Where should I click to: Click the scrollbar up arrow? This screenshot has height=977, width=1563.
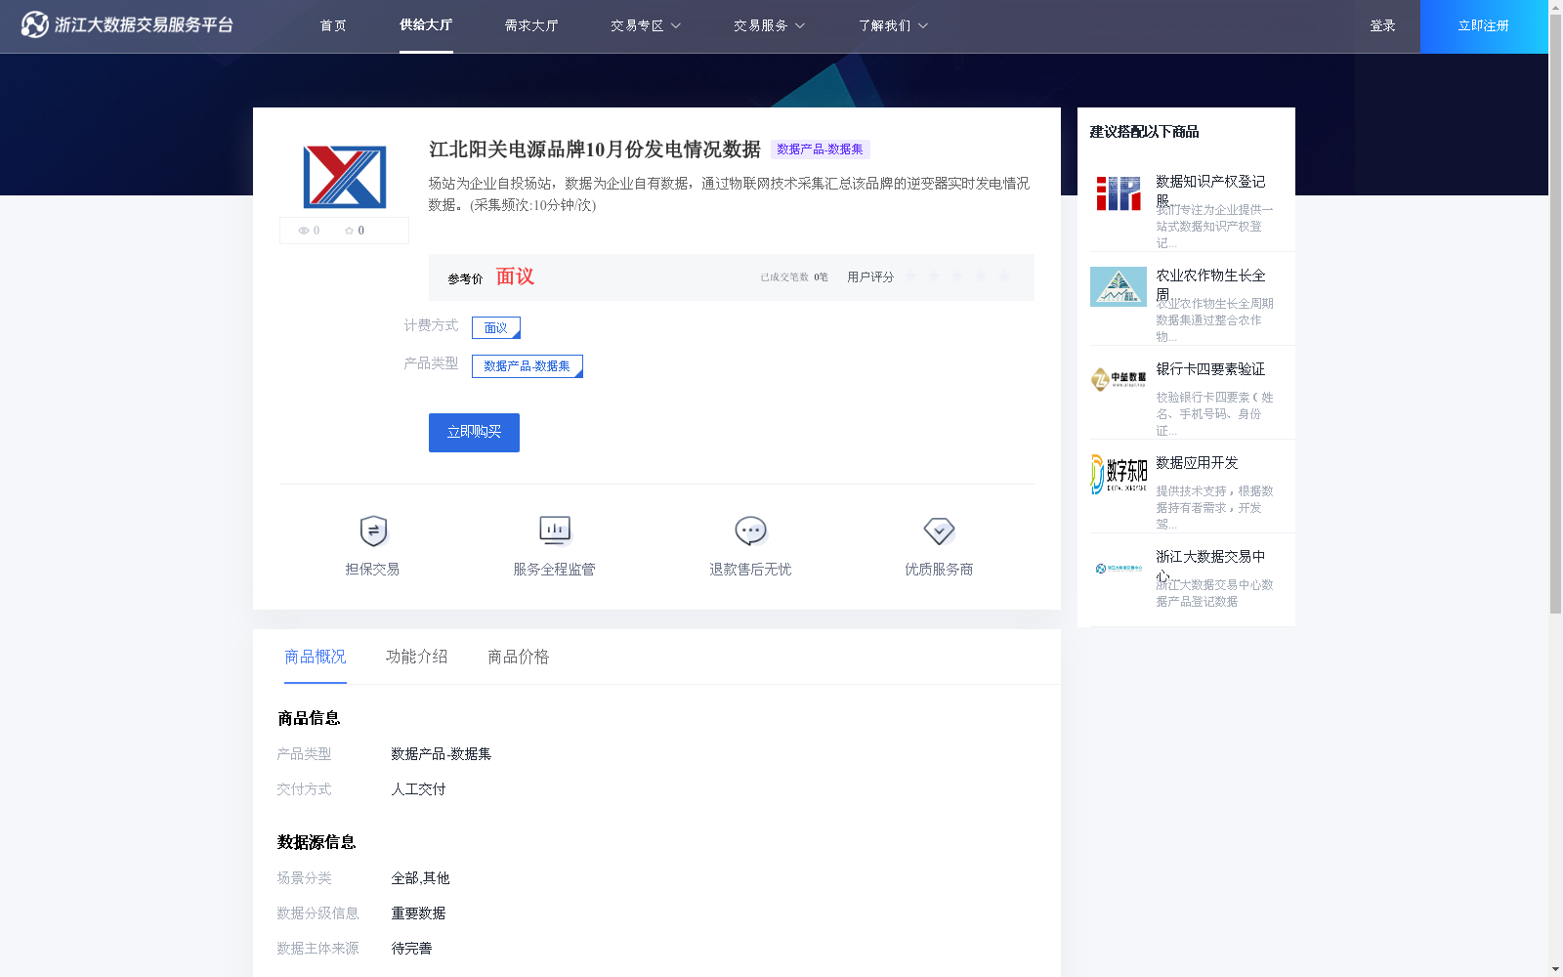pos(1555,6)
